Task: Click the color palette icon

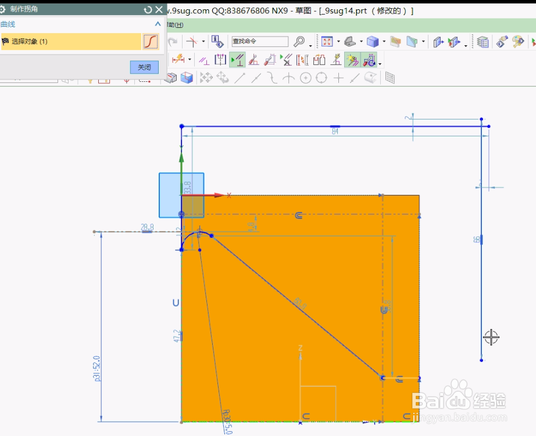Action: coord(518,42)
